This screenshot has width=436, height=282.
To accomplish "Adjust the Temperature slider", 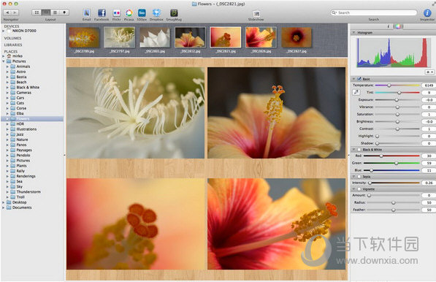I will (x=389, y=85).
